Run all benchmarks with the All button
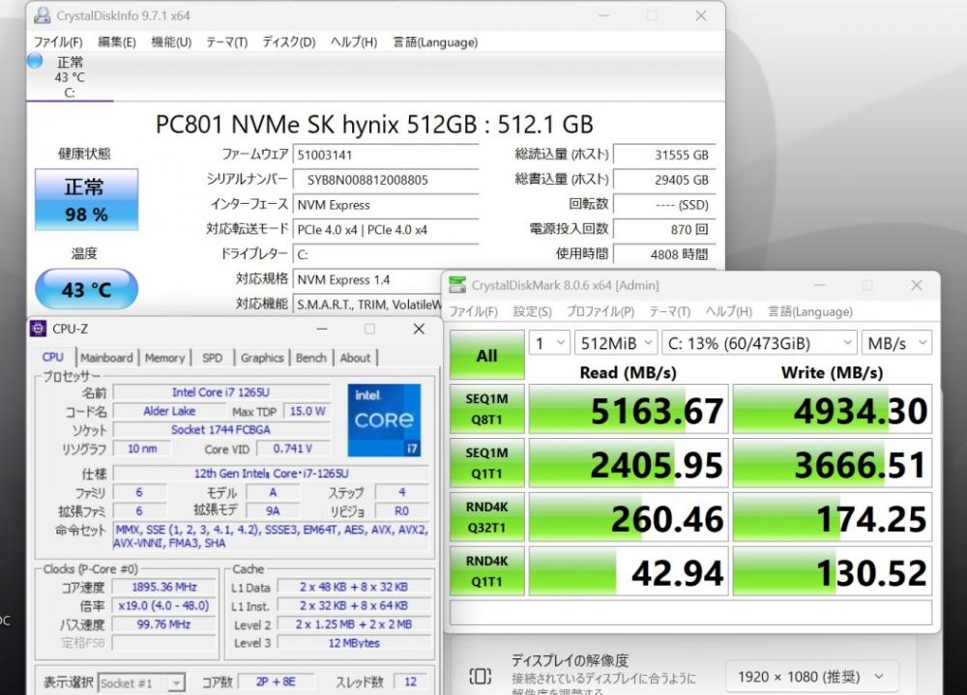This screenshot has width=967, height=695. 487,355
